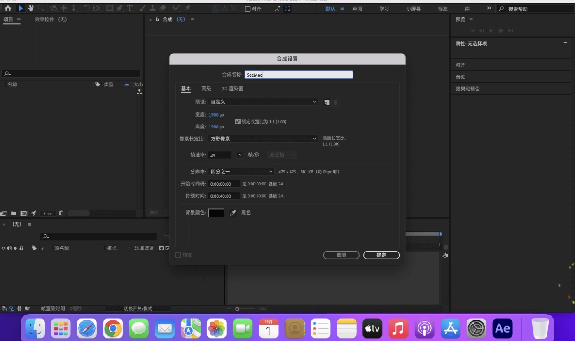Open the 预设 preset dropdown
575x341 pixels.
pos(263,102)
